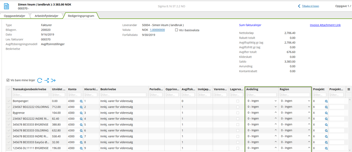The height and width of the screenshot is (152, 352).
Task: Check Lagervare box in Bompenger row
Action: (x=237, y=101)
